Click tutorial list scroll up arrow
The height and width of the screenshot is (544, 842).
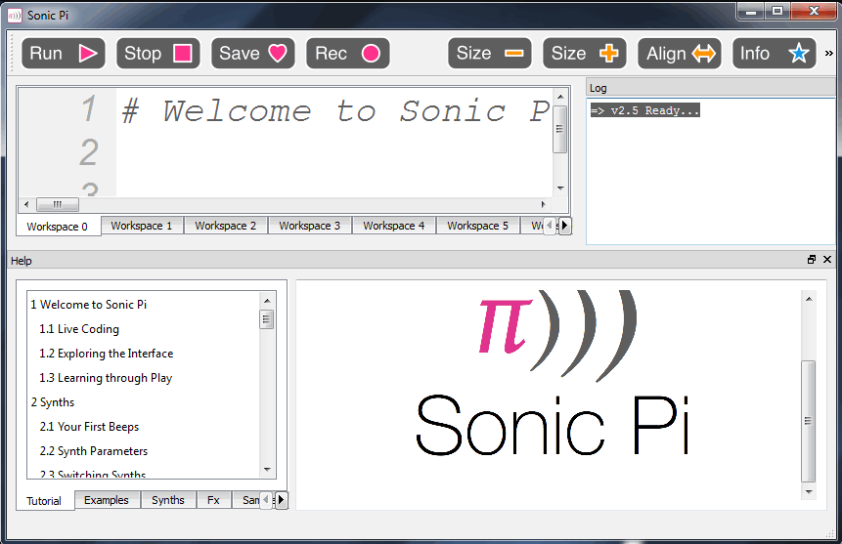point(267,301)
